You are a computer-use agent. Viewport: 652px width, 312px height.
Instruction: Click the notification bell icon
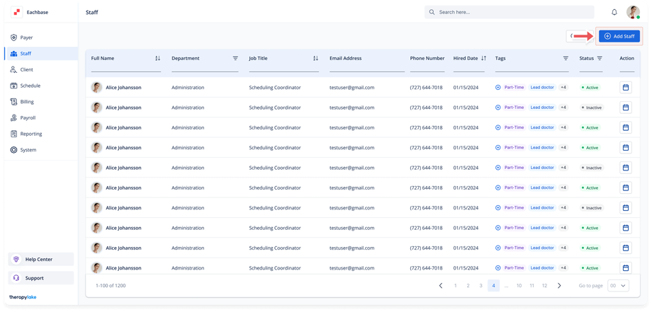[x=614, y=12]
